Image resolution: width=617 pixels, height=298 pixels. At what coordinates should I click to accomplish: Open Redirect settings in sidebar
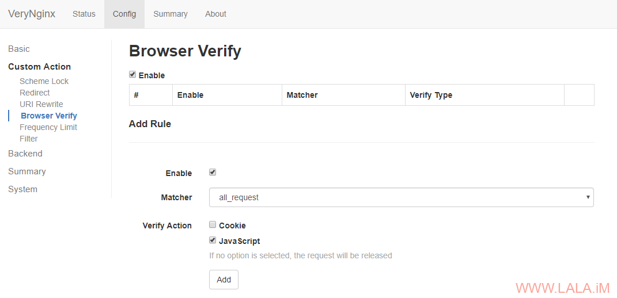[x=35, y=93]
